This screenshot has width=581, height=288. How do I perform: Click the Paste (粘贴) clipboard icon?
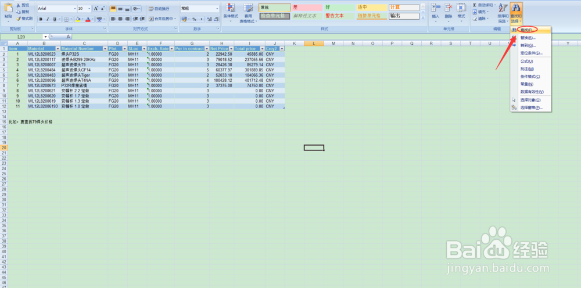click(8, 8)
